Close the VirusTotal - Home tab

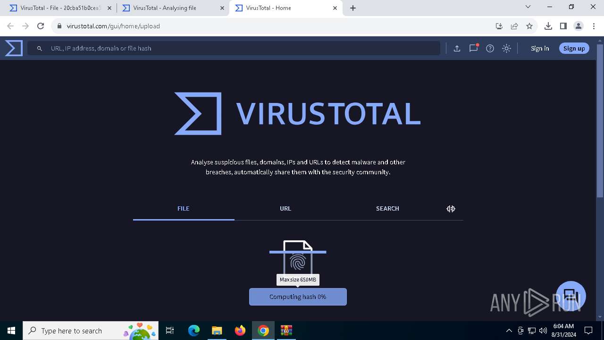(335, 8)
